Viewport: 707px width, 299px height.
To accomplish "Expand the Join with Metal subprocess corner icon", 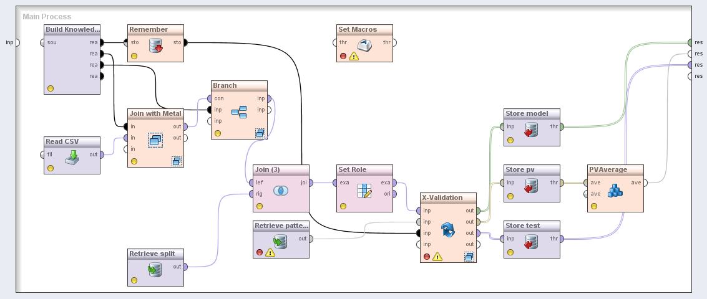I will (177, 161).
